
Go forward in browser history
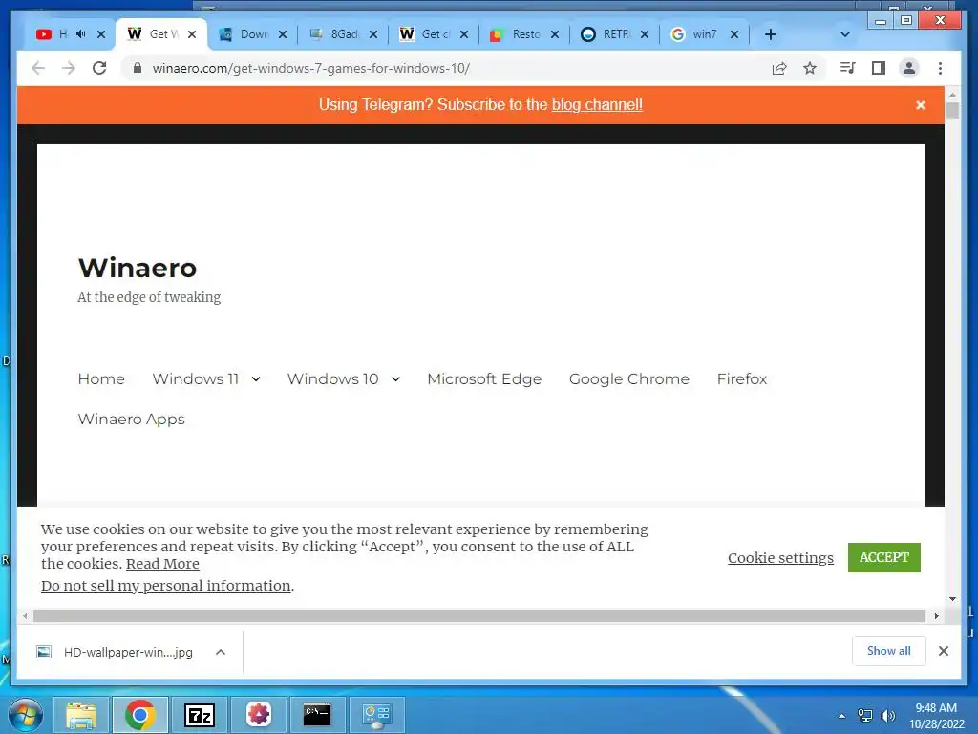click(69, 68)
